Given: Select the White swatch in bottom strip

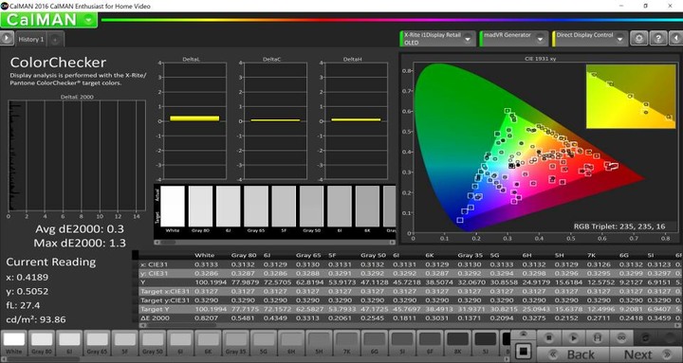Looking at the screenshot, I should click(x=14, y=342).
